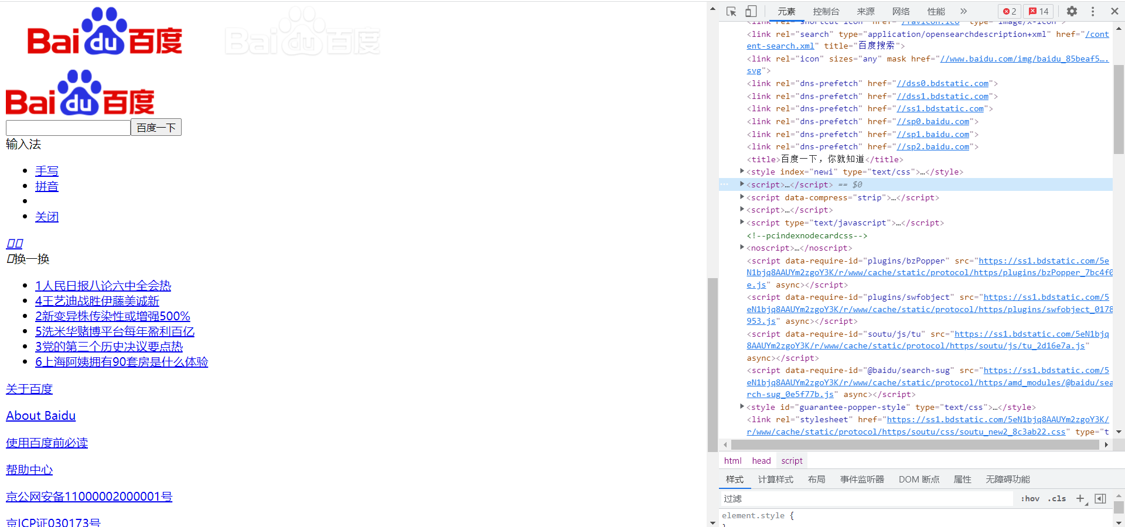Switch to the 元素 Elements tab
The image size is (1125, 527).
(x=786, y=11)
